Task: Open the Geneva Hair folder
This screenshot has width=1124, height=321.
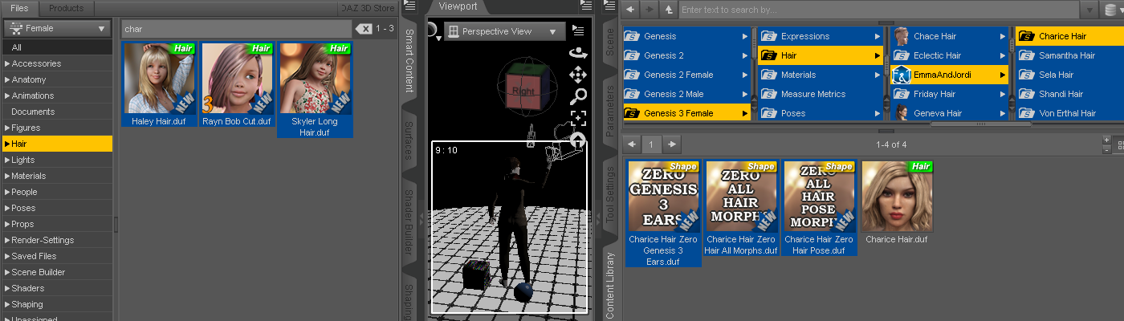Action: 950,113
